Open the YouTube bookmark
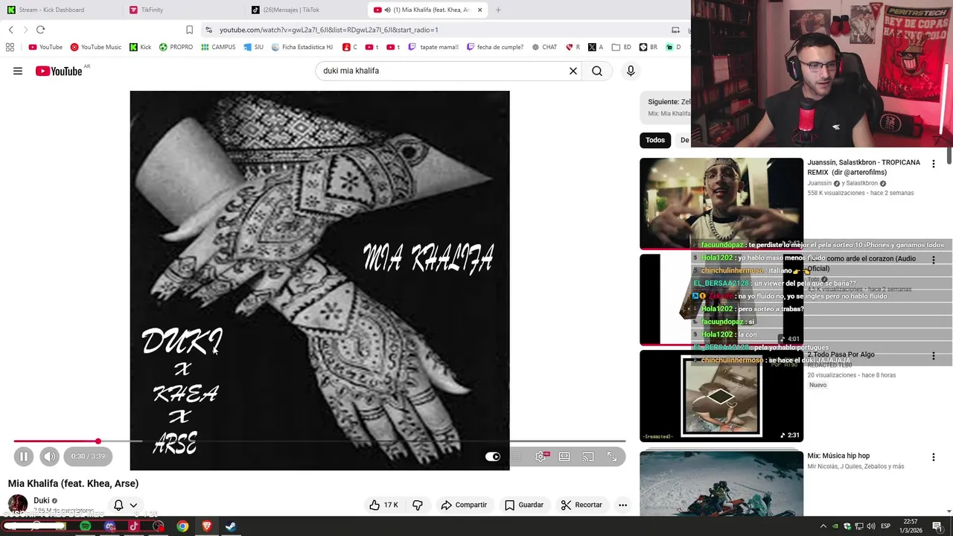 pos(45,47)
